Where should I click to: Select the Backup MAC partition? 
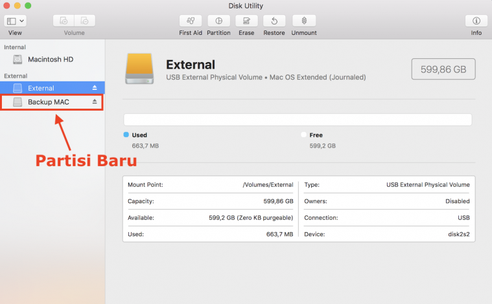[x=53, y=102]
